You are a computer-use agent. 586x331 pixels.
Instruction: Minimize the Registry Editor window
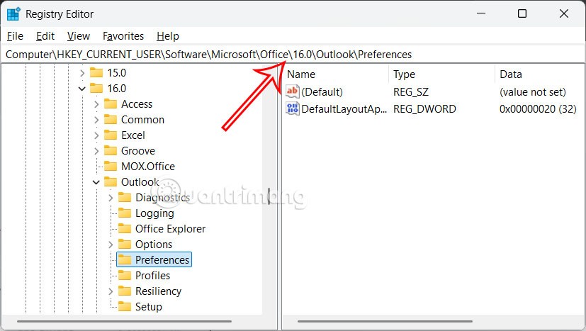pyautogui.click(x=481, y=14)
